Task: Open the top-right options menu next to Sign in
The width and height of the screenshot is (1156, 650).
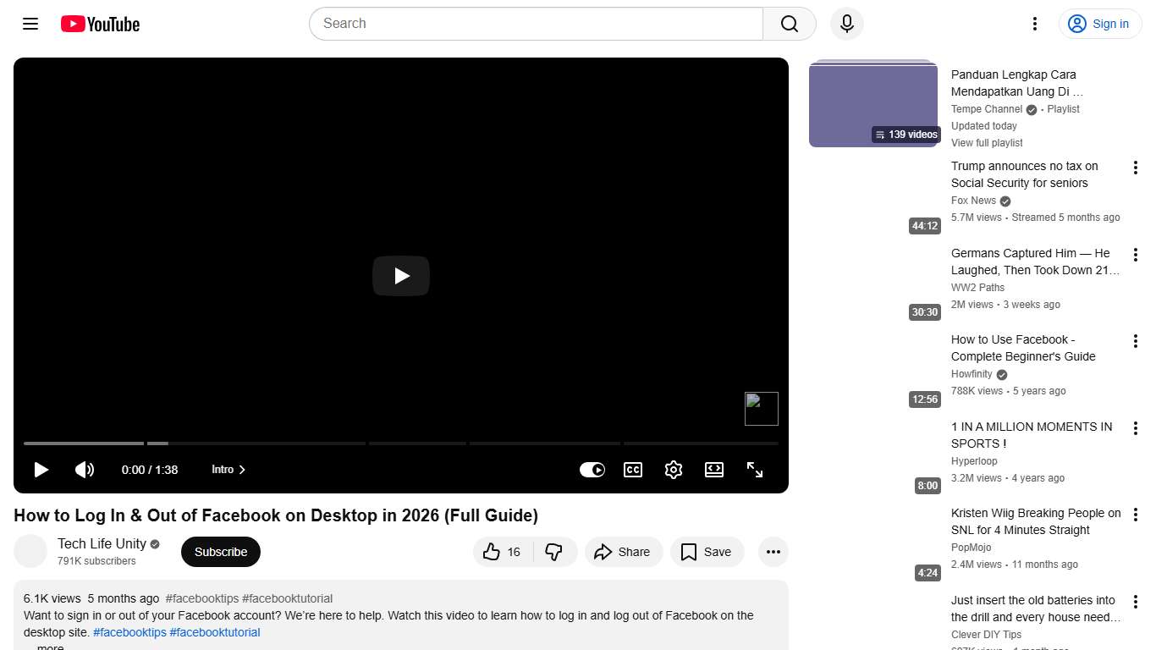Action: point(1034,24)
